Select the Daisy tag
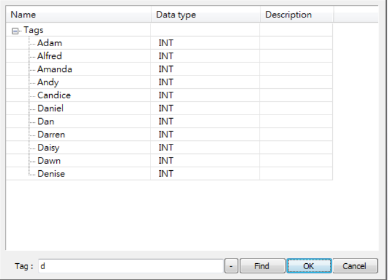Screen dimensions: 388x280 (x=49, y=147)
